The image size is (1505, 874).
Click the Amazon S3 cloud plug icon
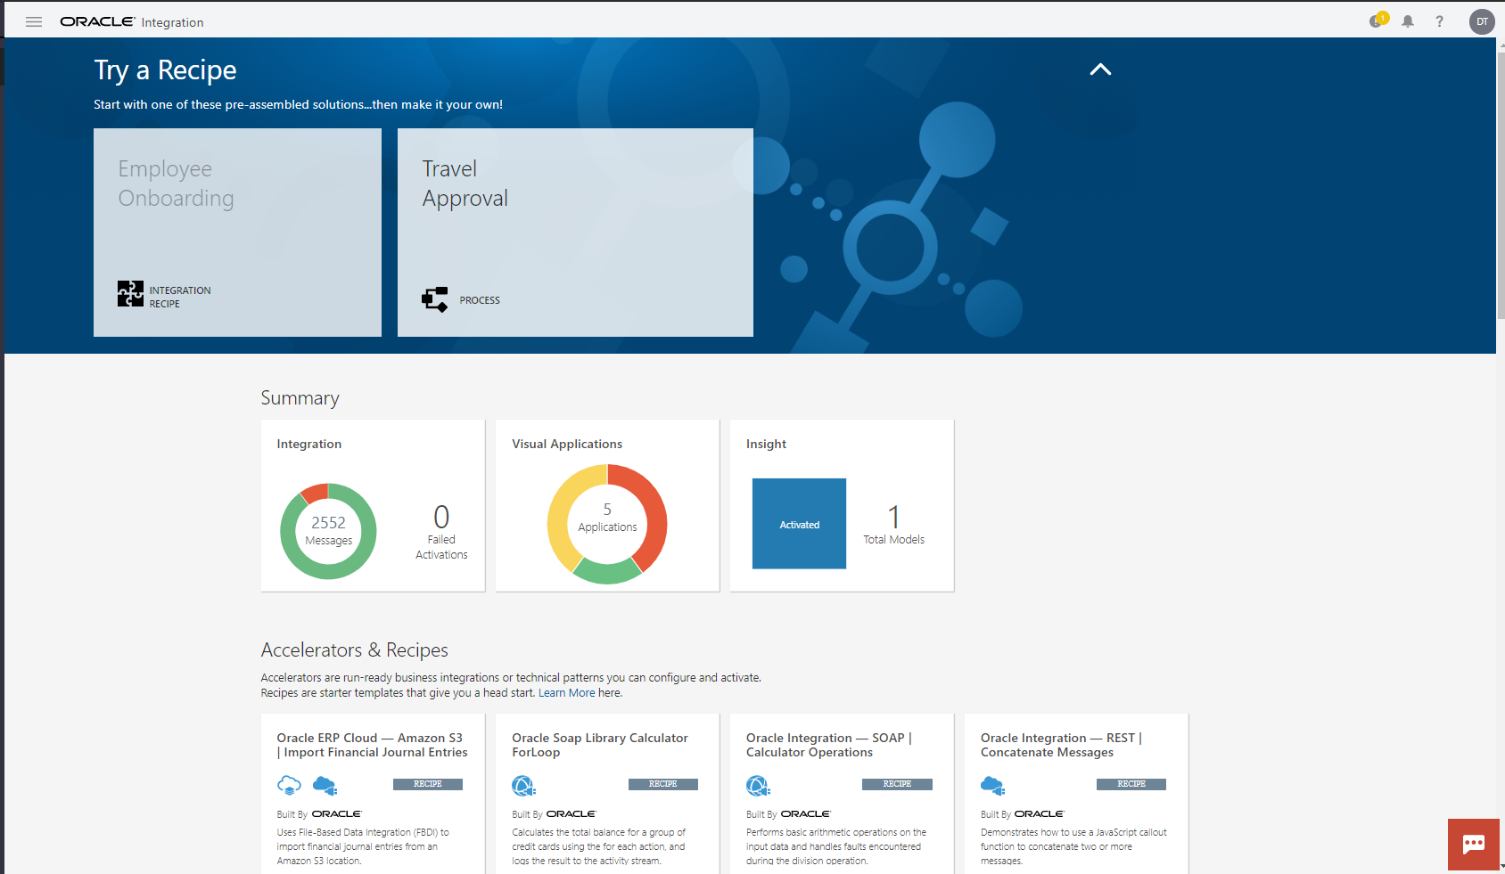325,786
